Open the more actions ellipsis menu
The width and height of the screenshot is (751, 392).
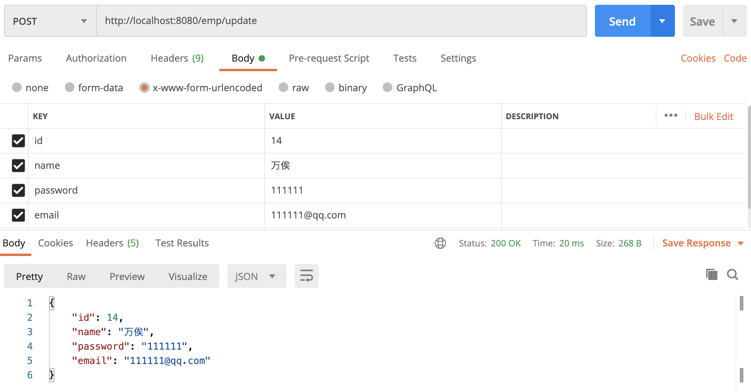[671, 116]
